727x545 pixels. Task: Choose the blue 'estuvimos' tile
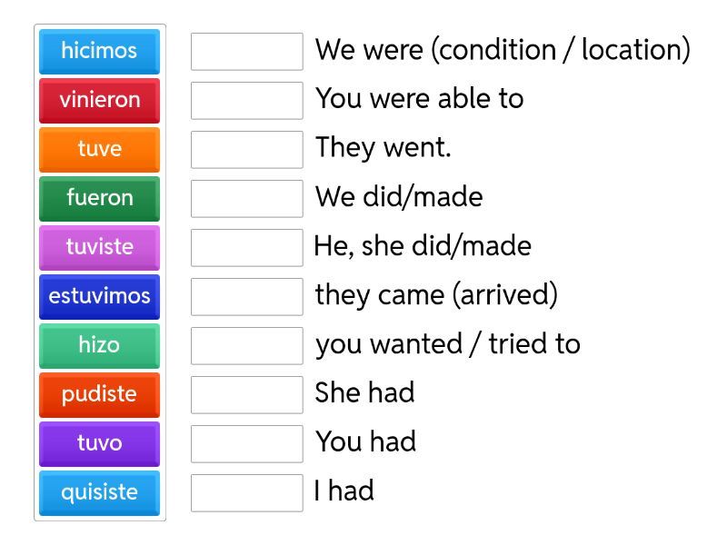99,296
